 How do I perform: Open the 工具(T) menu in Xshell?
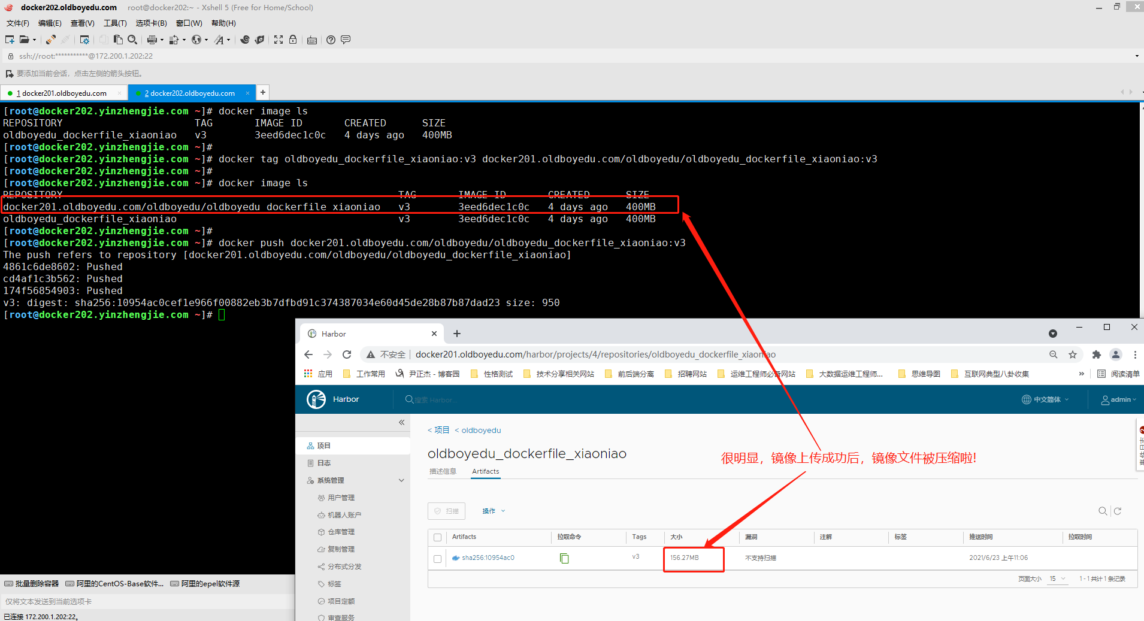115,23
